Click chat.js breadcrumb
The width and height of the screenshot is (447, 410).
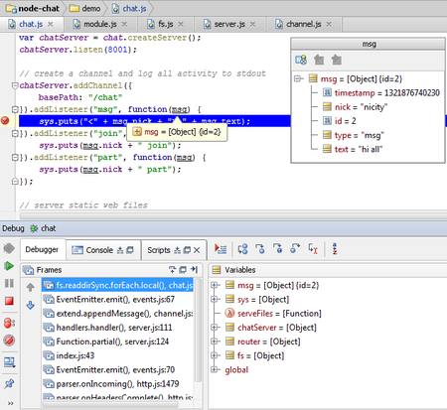129,9
